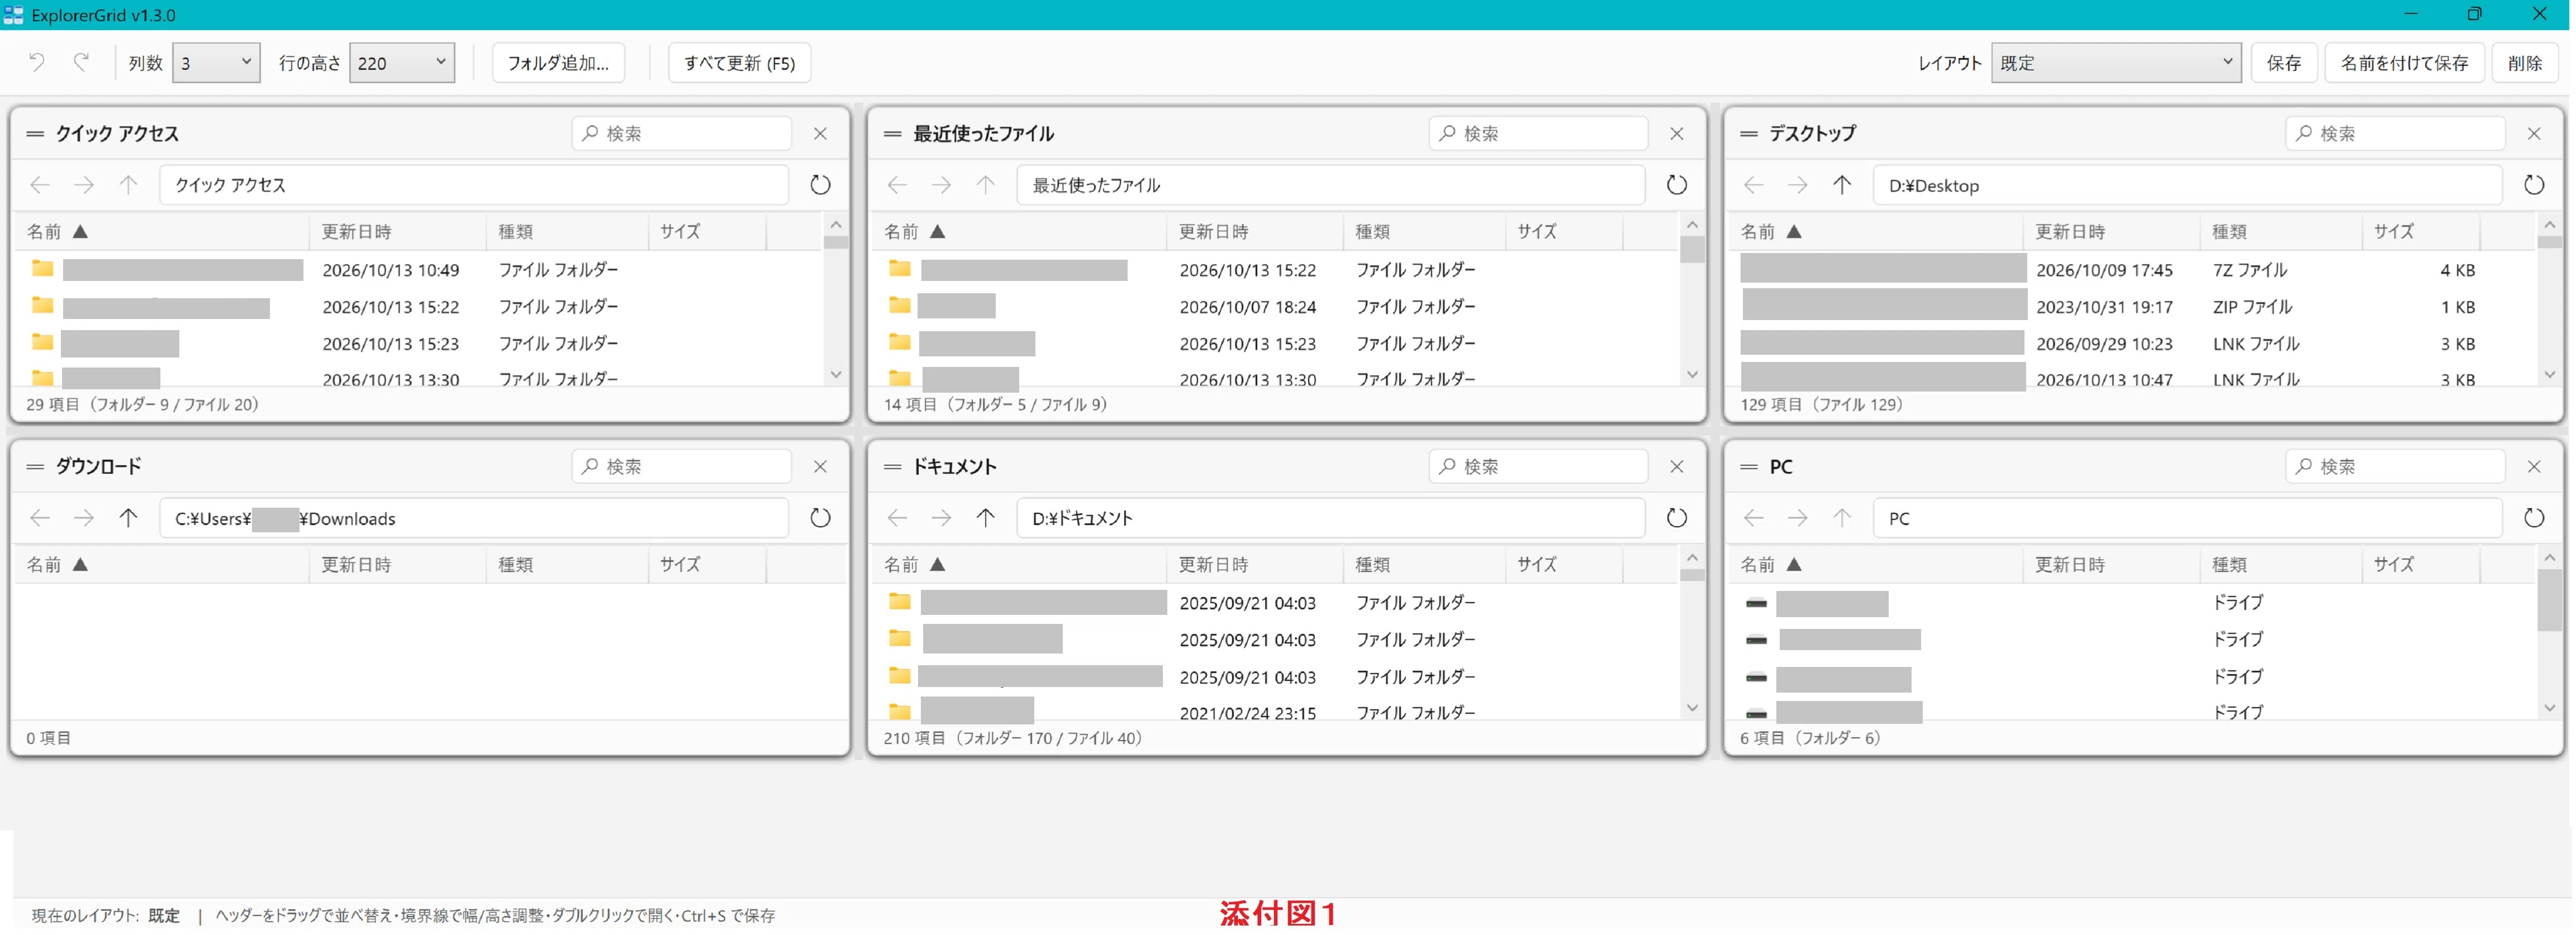Click the D:\Desktop address field
This screenshot has width=2576, height=935.
point(2187,185)
